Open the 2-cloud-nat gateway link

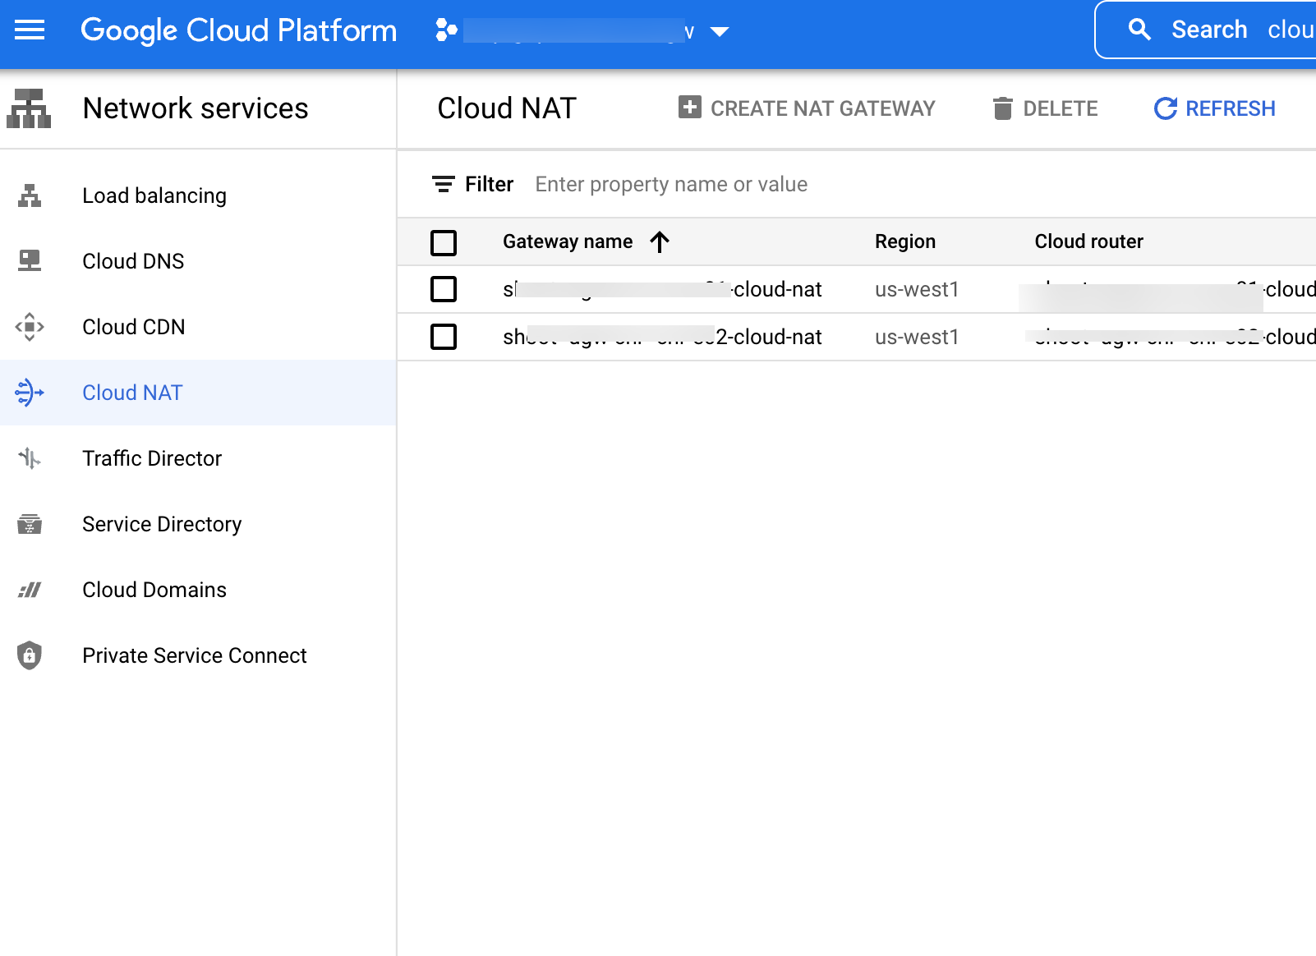coord(662,337)
